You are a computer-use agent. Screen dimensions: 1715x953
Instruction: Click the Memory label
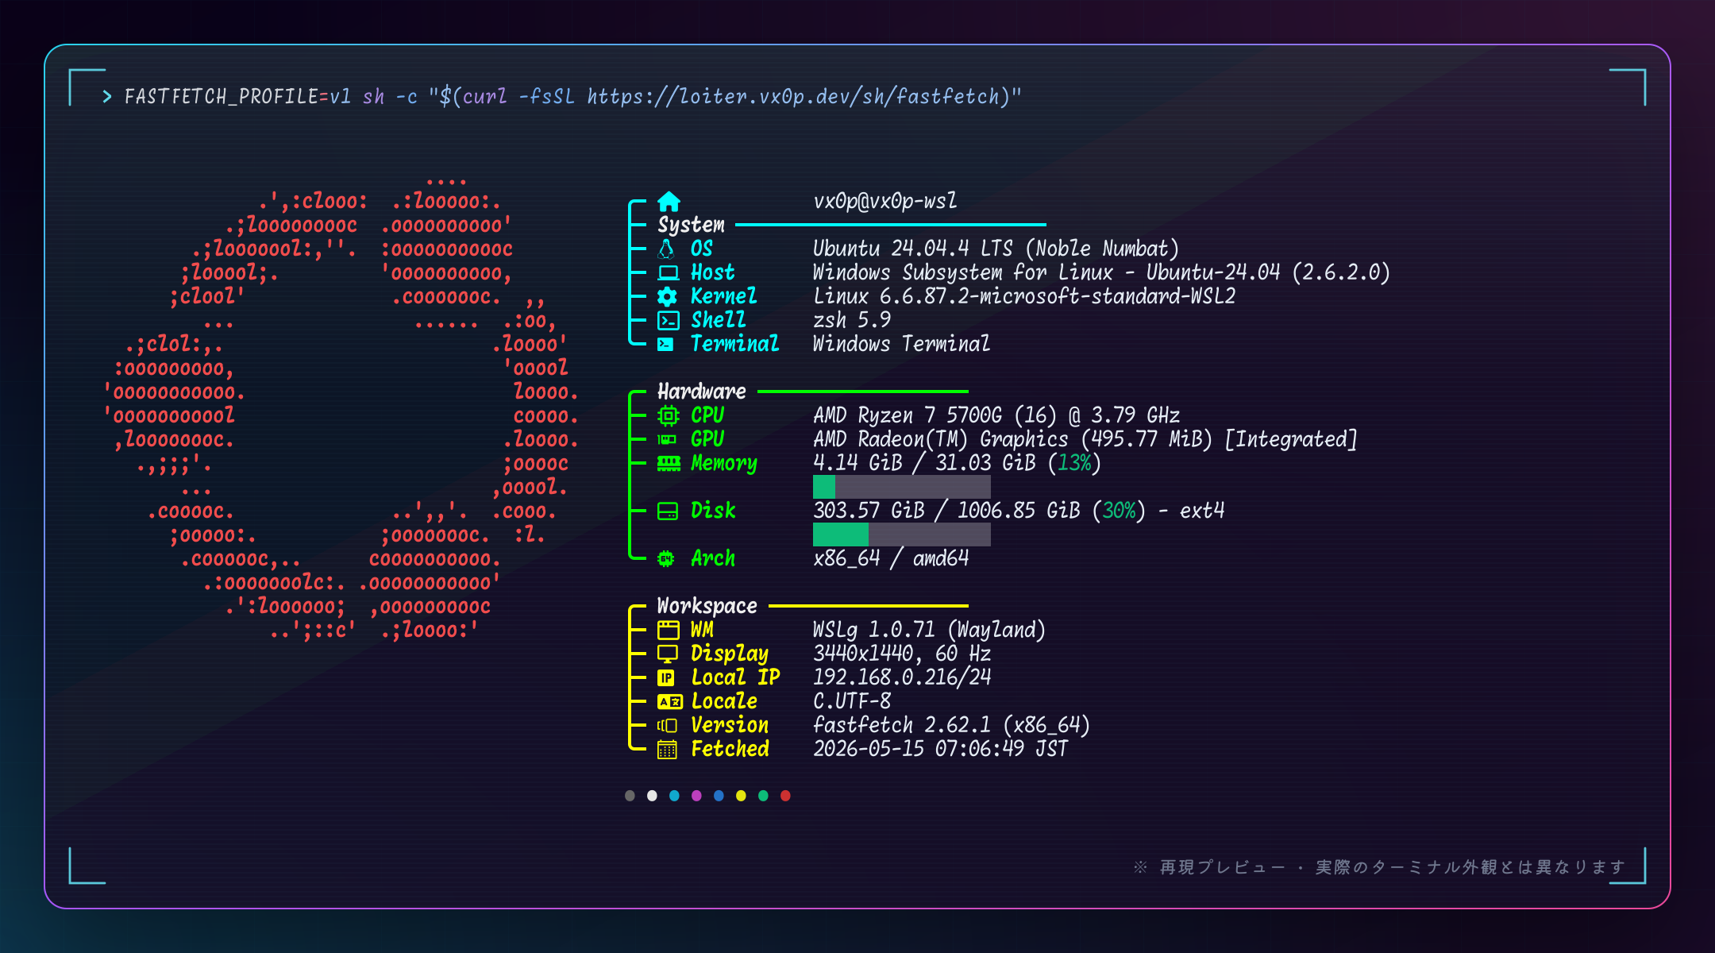pyautogui.click(x=723, y=463)
